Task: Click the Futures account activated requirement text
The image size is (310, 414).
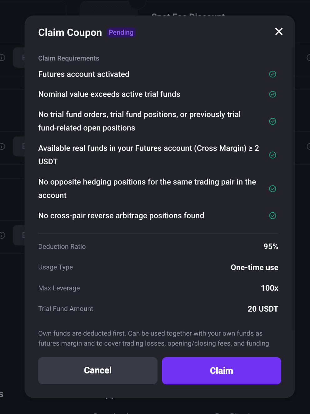Action: 84,74
